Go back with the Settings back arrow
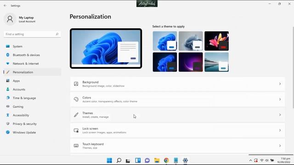294x165 pixels. [x=5, y=5]
